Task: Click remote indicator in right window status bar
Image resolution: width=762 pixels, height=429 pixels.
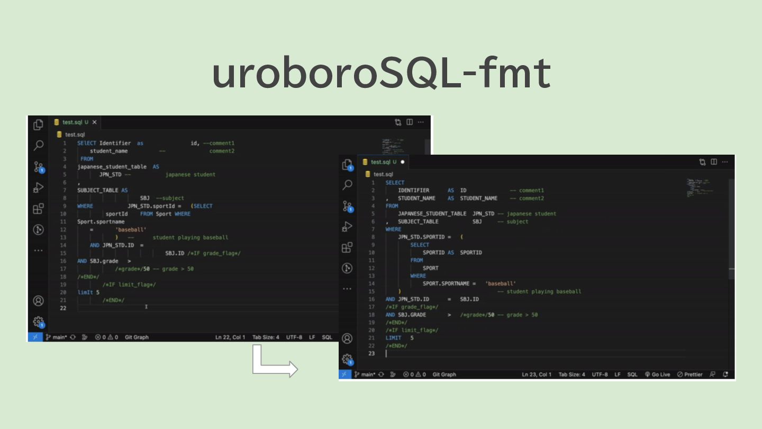Action: [x=344, y=374]
